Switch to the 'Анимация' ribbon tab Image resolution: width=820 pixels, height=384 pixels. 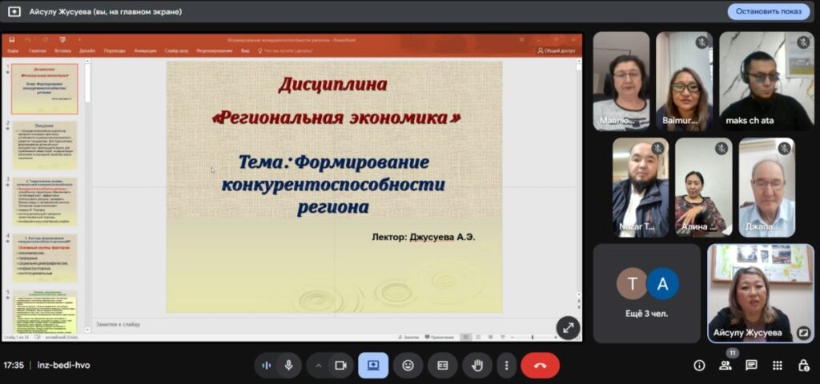coord(145,50)
